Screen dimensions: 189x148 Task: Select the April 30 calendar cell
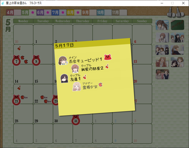click(23, 34)
